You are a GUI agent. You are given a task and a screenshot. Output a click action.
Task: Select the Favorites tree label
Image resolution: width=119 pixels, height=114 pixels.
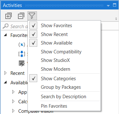pos(19,35)
